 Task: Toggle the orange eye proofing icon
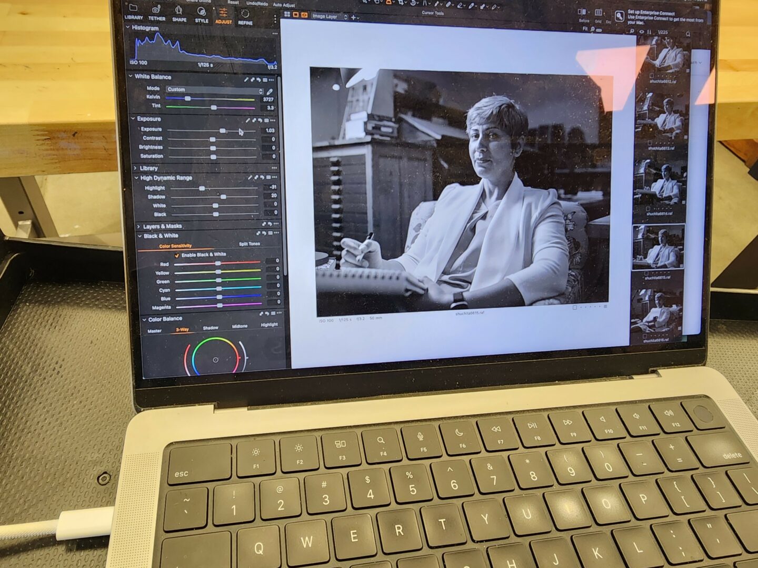coord(304,15)
